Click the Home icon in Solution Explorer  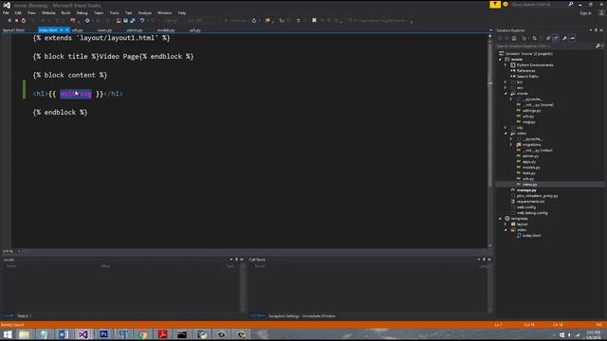pos(514,38)
